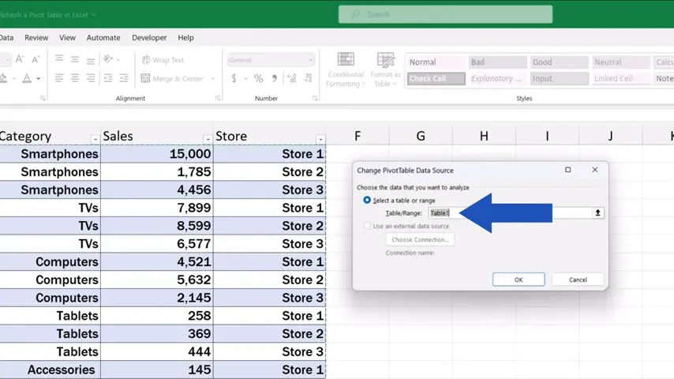This screenshot has height=379, width=674.
Task: Open the Store column filter dropdown
Action: click(x=320, y=139)
